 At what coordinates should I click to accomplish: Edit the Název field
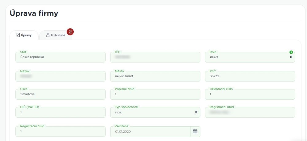[60, 76]
